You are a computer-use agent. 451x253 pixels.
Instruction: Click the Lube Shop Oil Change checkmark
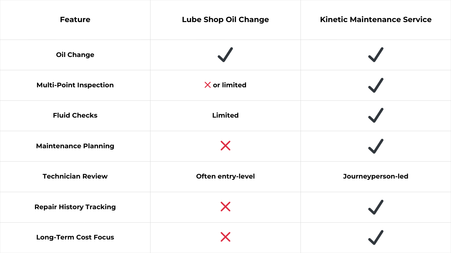pos(225,55)
